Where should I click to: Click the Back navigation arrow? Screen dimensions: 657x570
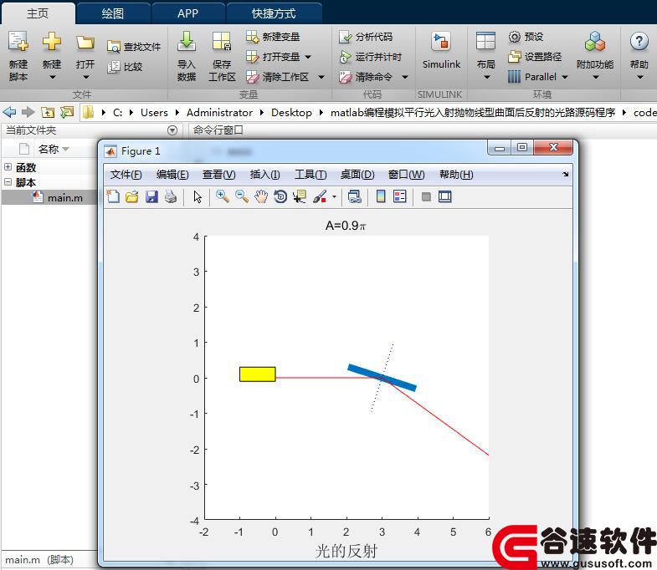9,112
